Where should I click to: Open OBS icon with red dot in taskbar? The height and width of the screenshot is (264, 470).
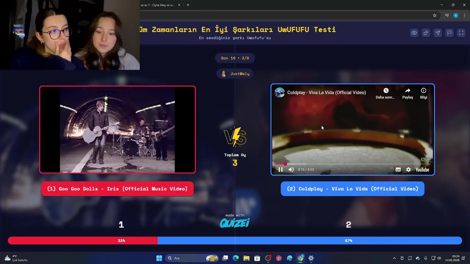click(268, 258)
